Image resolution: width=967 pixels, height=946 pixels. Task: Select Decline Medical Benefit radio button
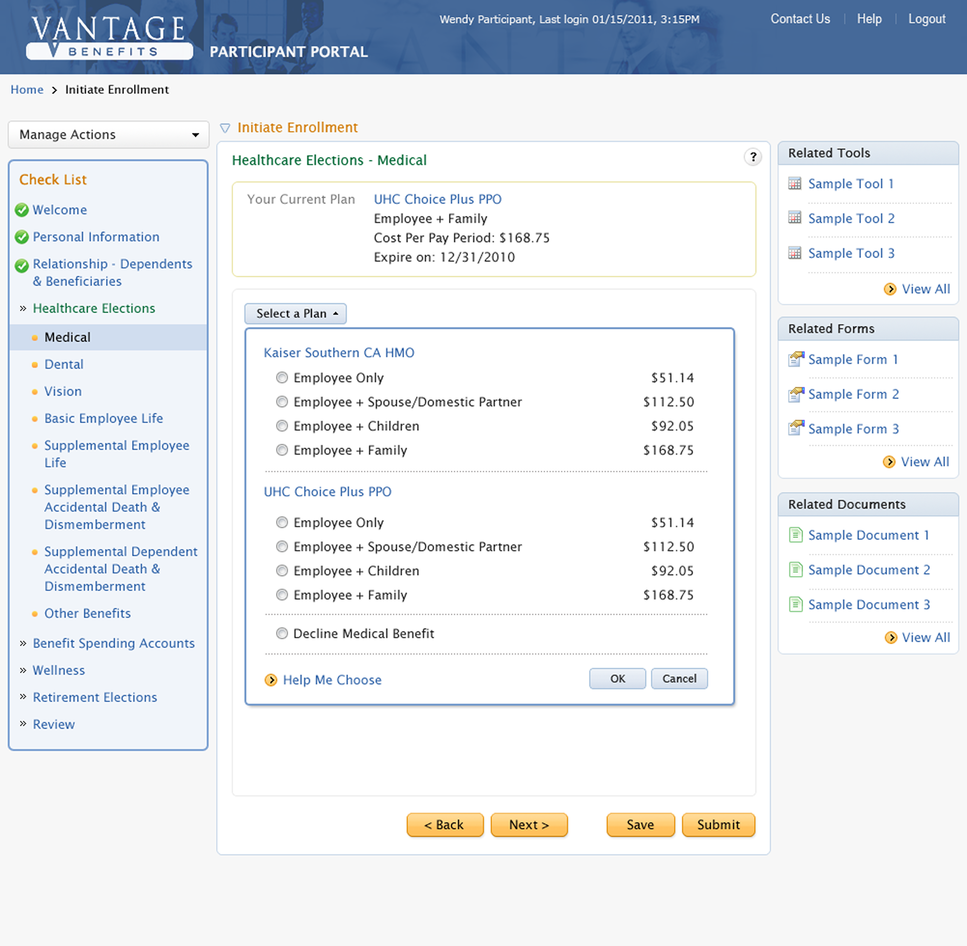[282, 634]
